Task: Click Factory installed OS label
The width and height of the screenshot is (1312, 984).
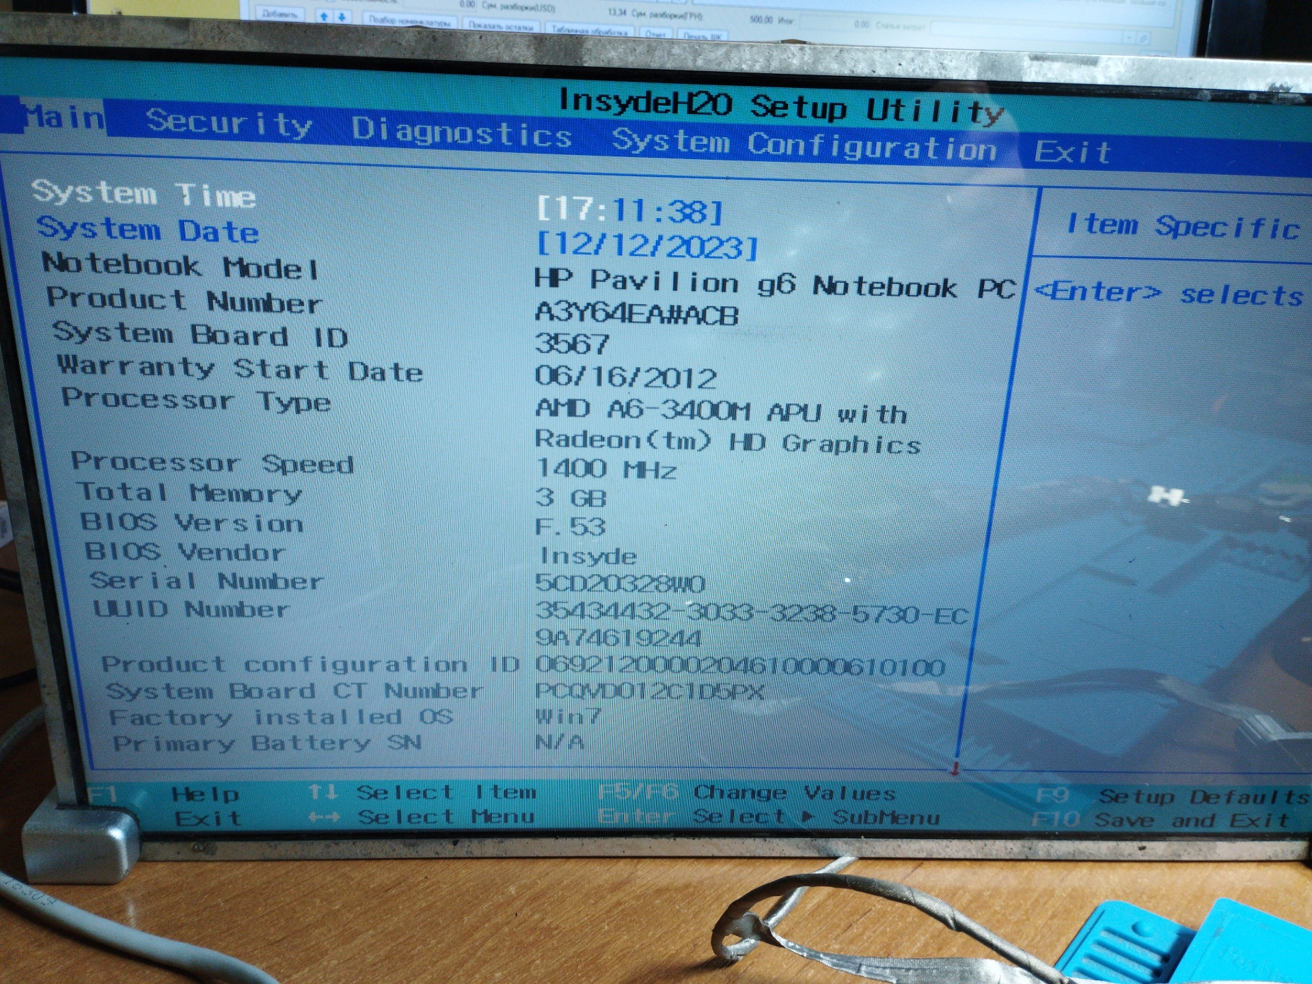Action: tap(281, 717)
